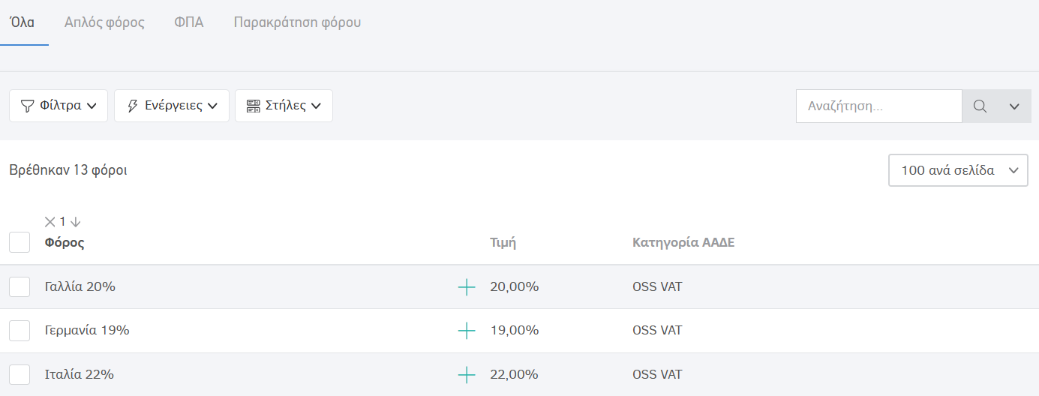
Task: Open the Φίλτρα dropdown
Action: point(59,106)
